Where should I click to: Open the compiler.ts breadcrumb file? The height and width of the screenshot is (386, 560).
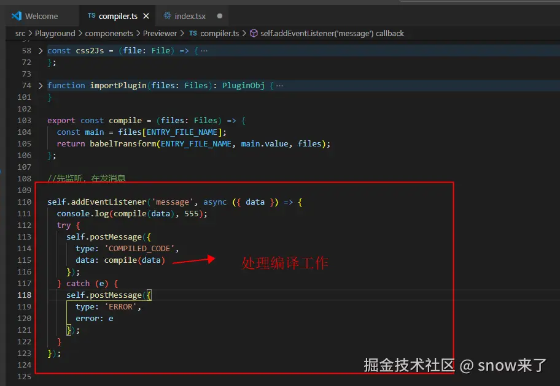click(219, 34)
